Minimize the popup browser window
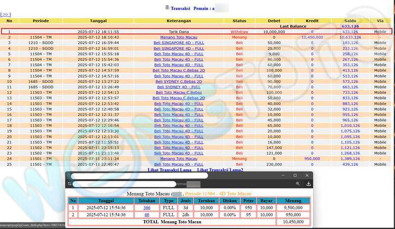Screen dimensions: 395x229 tap(283, 175)
